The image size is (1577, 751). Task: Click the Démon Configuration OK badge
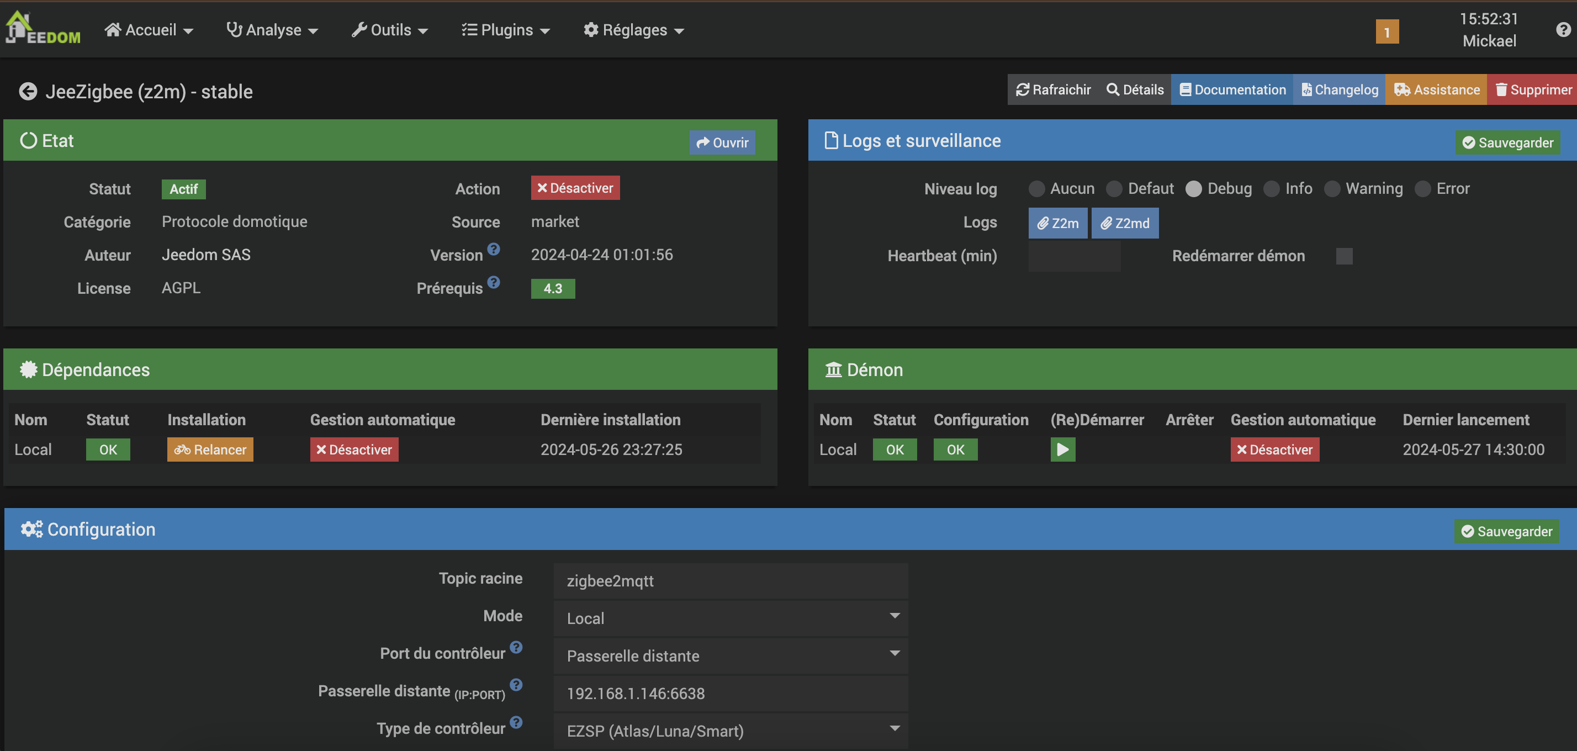coord(955,450)
